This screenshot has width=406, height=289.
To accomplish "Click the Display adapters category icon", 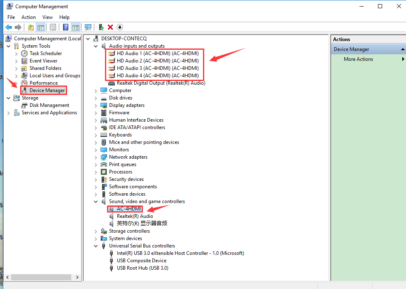I will tap(104, 106).
